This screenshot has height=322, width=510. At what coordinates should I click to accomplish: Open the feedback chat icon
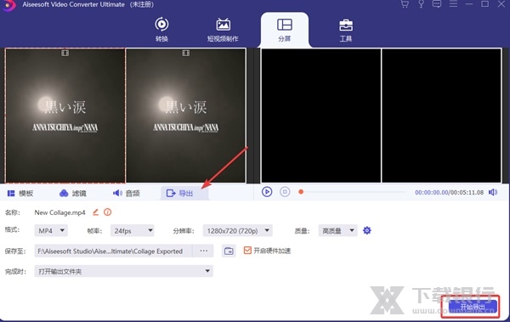pyautogui.click(x=437, y=4)
